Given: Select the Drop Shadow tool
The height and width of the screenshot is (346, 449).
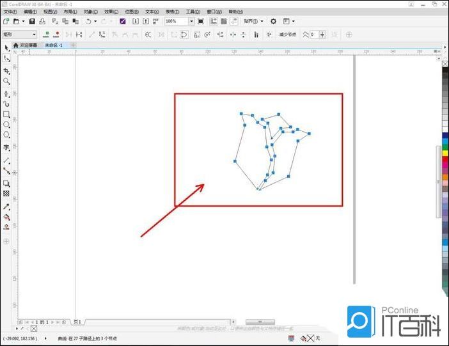Looking at the screenshot, I should click(6, 184).
